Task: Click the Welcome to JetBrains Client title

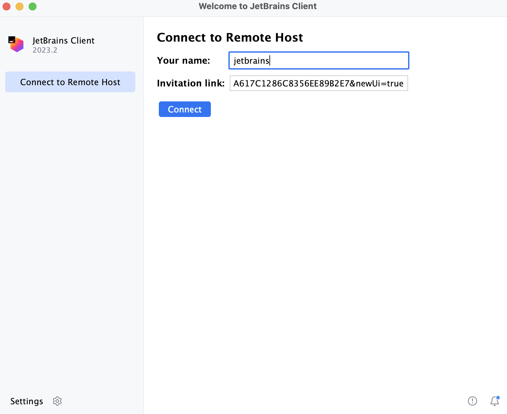Action: click(x=257, y=6)
